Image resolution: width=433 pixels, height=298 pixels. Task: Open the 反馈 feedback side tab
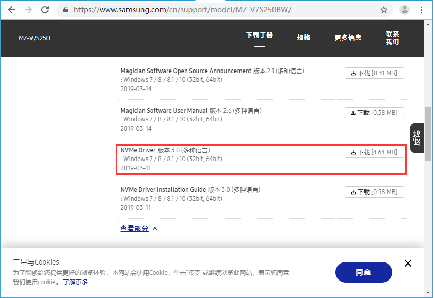click(417, 138)
